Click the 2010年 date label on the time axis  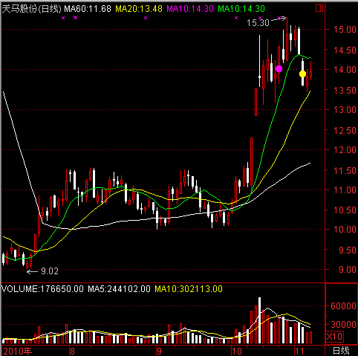pos(17,351)
